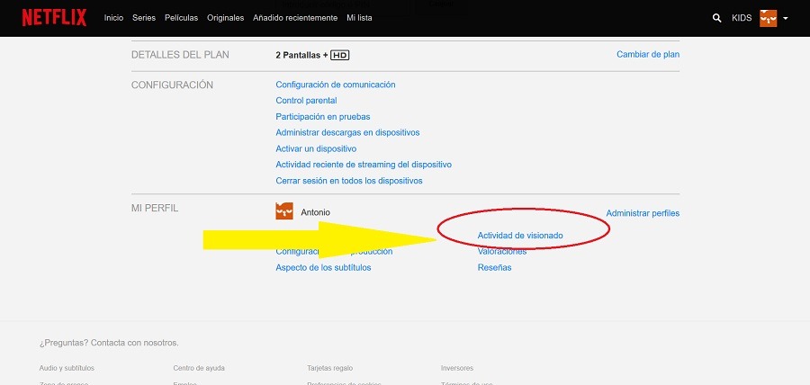Open Añadido recientemente

point(295,18)
